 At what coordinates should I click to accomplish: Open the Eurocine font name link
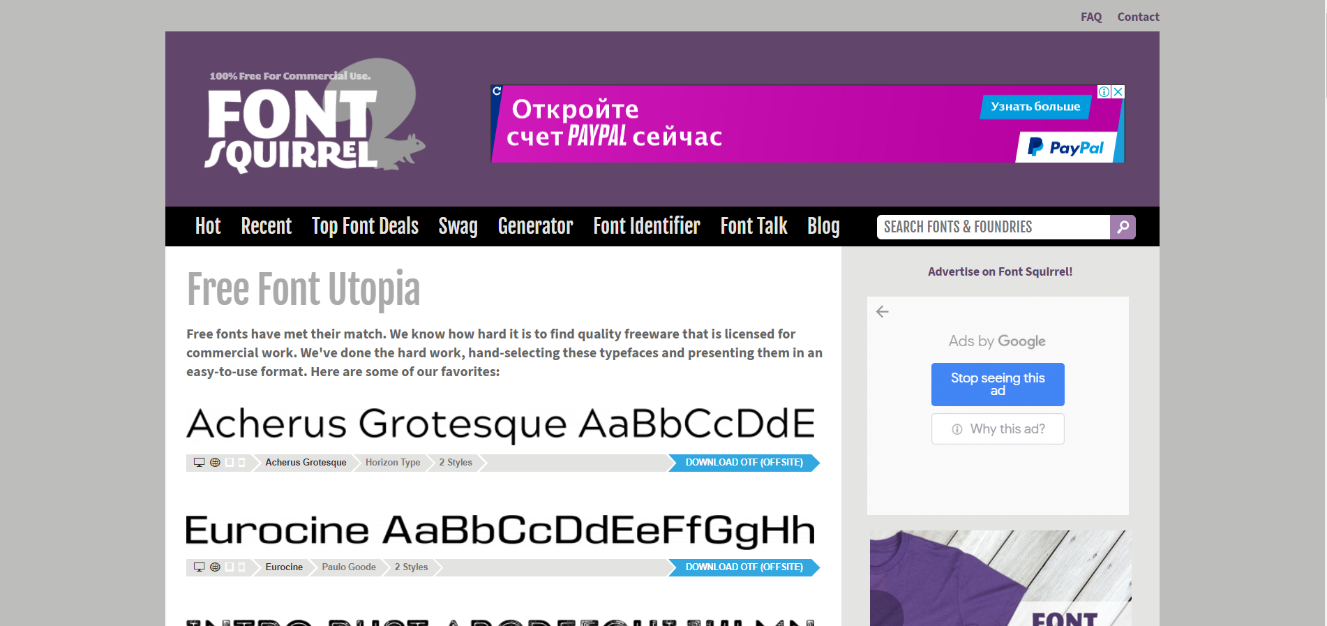284,567
